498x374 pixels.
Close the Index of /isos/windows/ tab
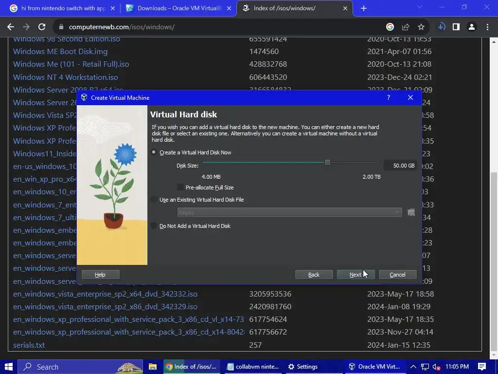(x=345, y=8)
